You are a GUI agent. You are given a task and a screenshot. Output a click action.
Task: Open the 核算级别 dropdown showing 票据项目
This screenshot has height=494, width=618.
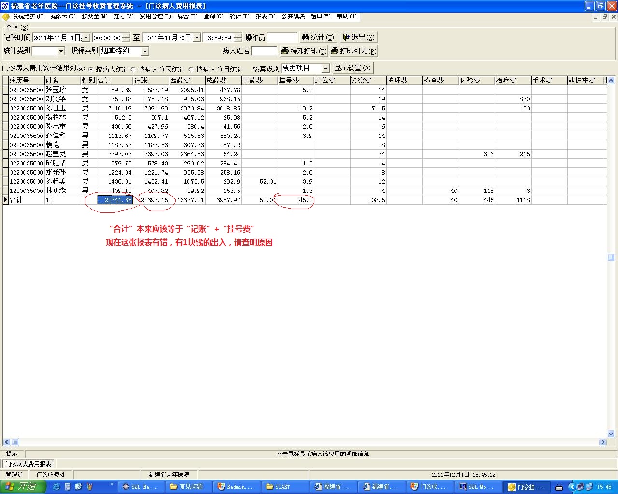[x=325, y=69]
